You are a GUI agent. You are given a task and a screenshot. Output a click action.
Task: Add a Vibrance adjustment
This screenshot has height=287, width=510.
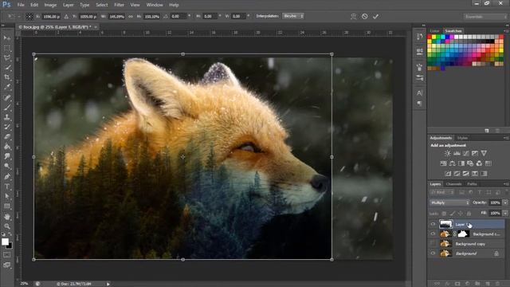click(x=484, y=153)
